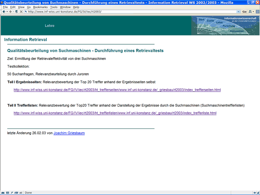Open the Go menu
The height and width of the screenshot is (195, 260).
(29, 7)
